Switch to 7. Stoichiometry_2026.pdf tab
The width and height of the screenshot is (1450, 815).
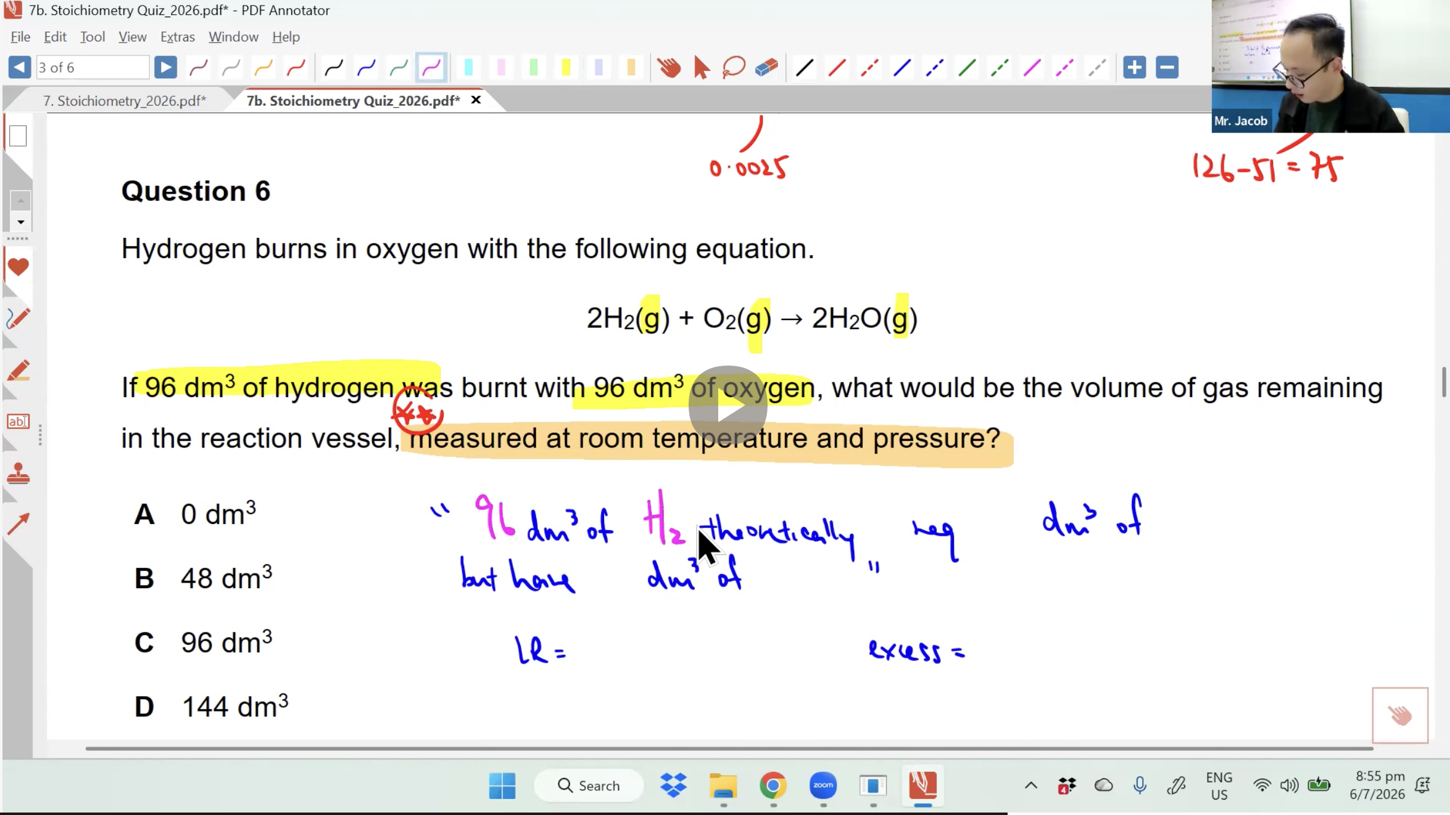[125, 100]
